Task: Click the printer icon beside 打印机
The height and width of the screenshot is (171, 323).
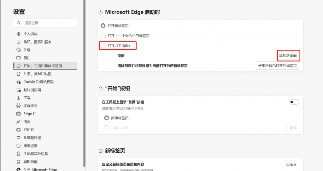Action: point(18,130)
